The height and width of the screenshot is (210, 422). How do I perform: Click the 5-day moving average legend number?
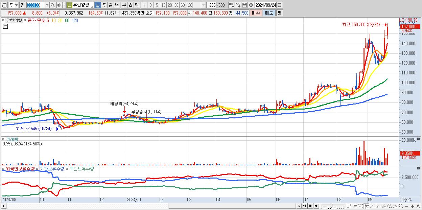(x=48, y=20)
